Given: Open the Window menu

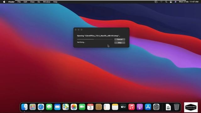Looking at the screenshot, I should tap(47, 2).
